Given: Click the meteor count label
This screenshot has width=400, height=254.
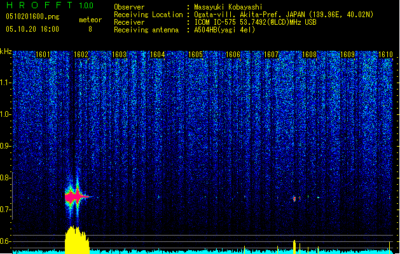Looking at the screenshot, I should pos(90,20).
